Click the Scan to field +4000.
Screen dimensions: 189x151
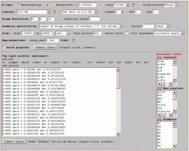pos(47,33)
